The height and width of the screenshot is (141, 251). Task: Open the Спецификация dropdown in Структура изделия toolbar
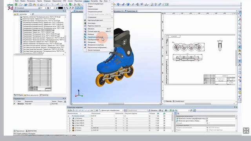[x=147, y=110]
